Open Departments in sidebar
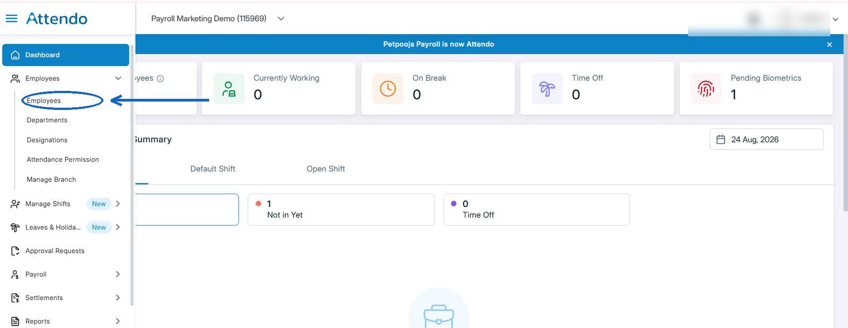The image size is (848, 328). (47, 120)
